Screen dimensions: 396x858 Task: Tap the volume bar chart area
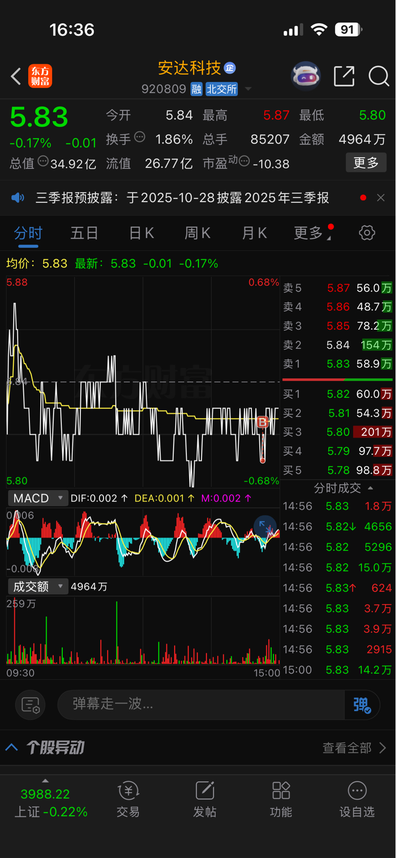click(143, 631)
